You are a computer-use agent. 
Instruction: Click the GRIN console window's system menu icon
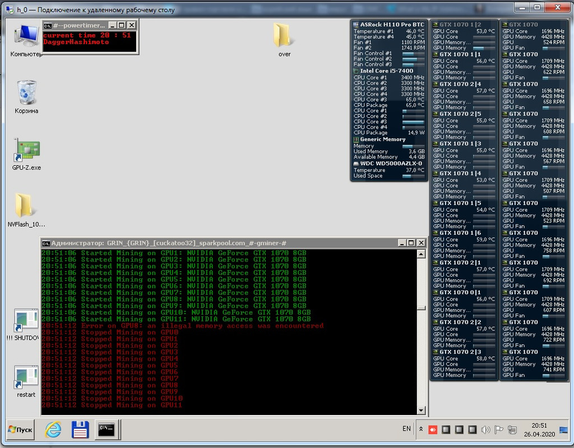pos(46,243)
